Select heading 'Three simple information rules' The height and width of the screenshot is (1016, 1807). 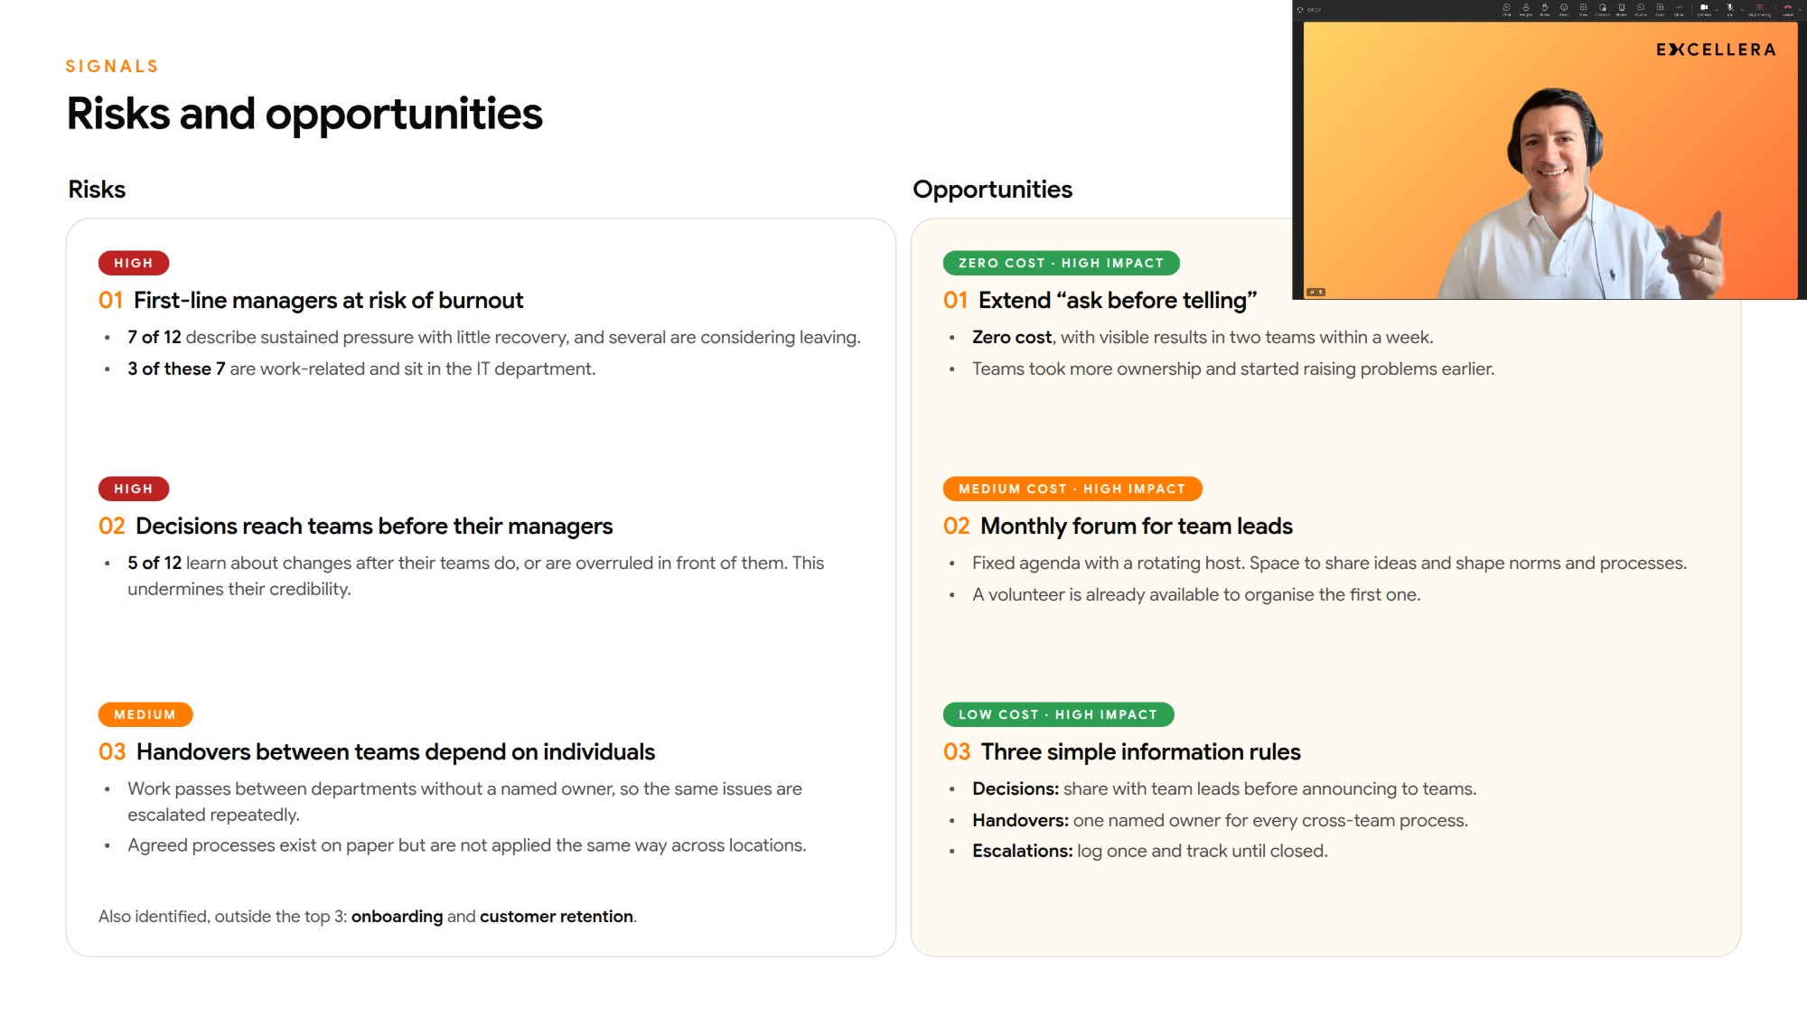click(1141, 752)
